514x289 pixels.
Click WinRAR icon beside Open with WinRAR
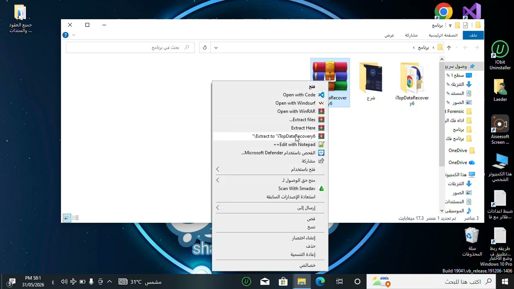(321, 111)
